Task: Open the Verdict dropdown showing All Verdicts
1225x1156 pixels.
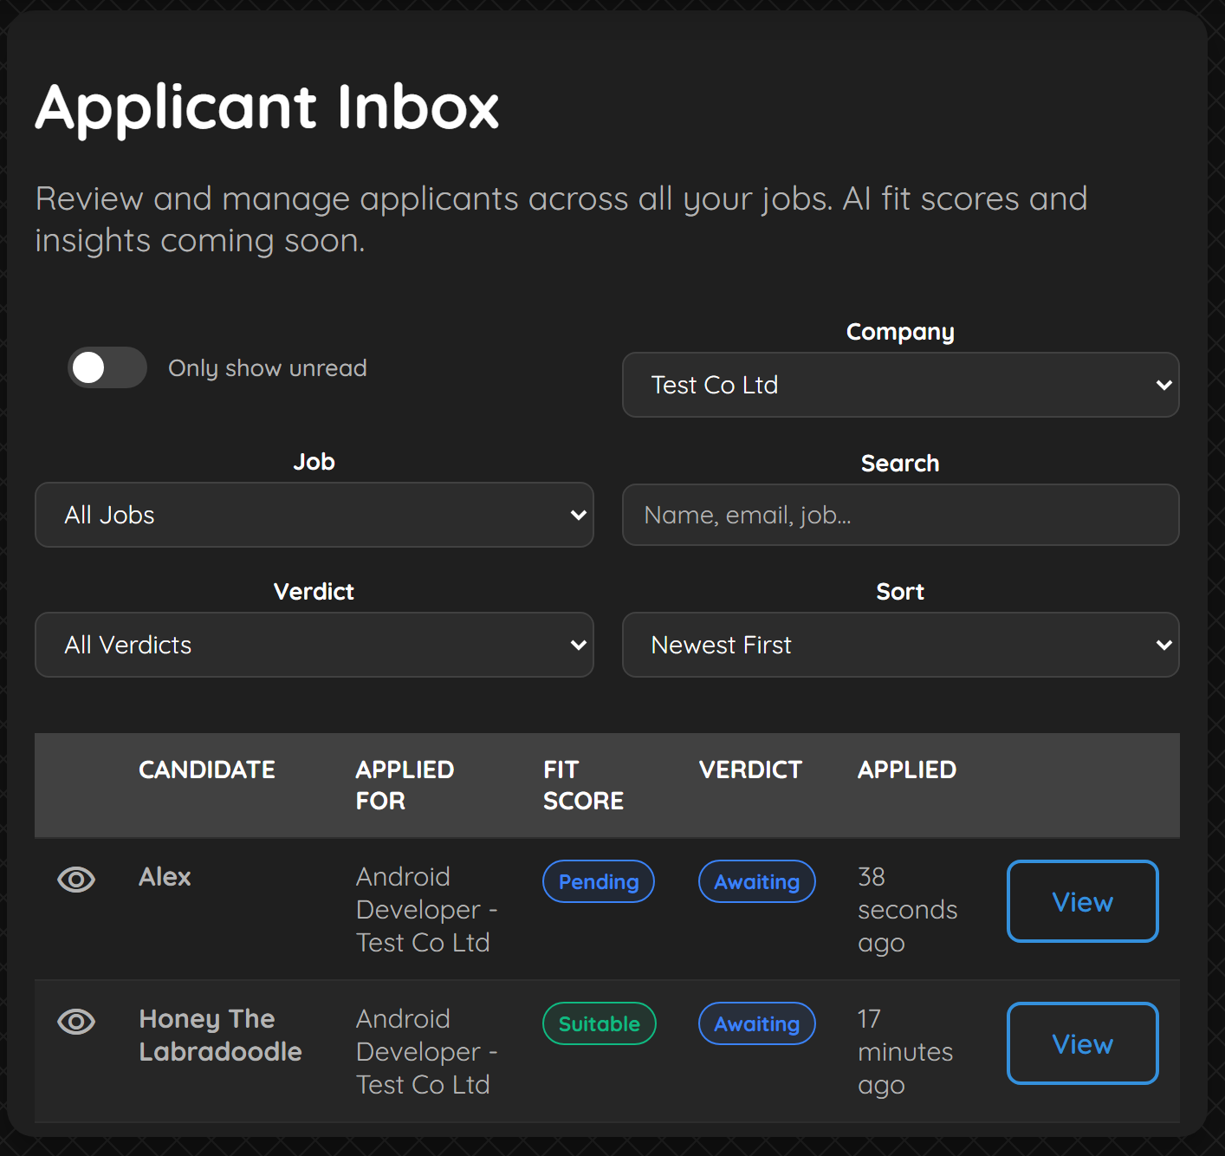Action: pyautogui.click(x=314, y=645)
